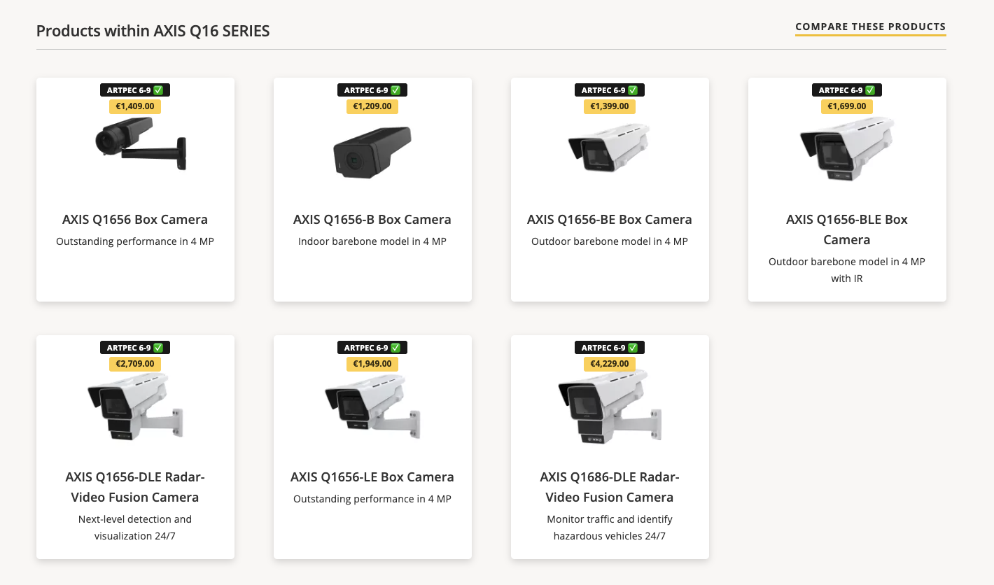
Task: Click the €1,699.00 price tag
Action: click(x=847, y=106)
